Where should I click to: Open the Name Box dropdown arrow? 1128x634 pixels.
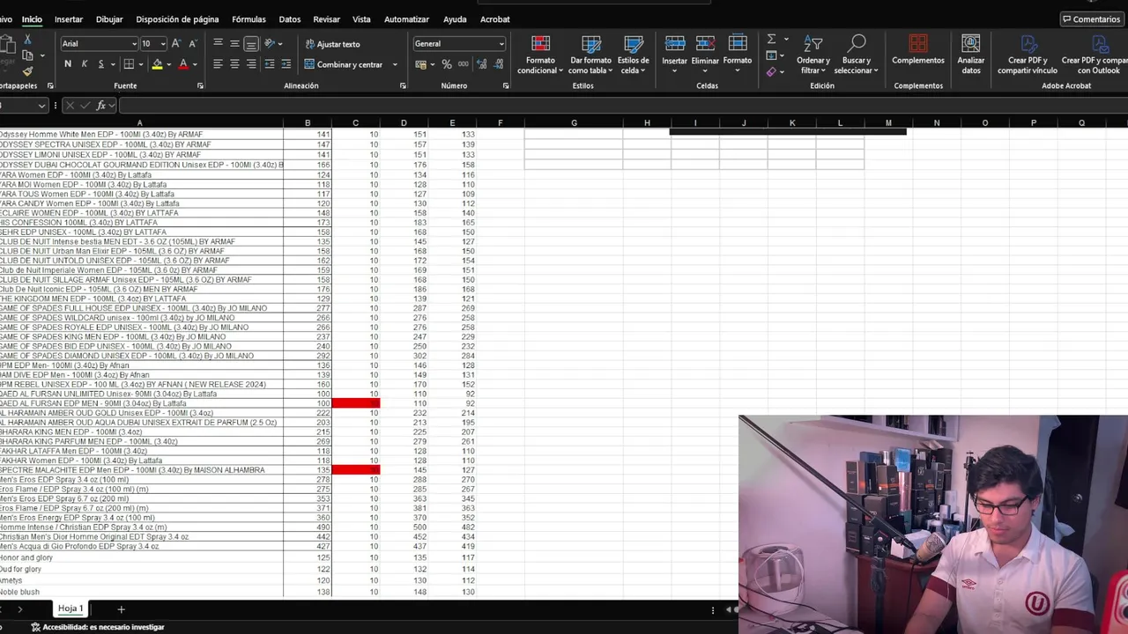click(41, 106)
